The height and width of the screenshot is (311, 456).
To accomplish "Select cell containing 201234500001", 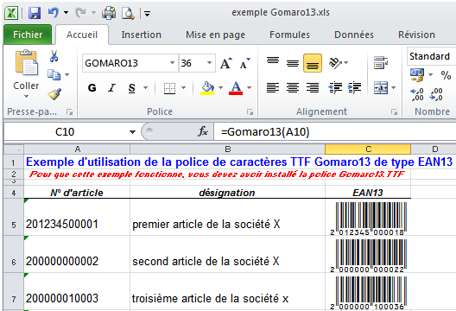I will point(77,218).
